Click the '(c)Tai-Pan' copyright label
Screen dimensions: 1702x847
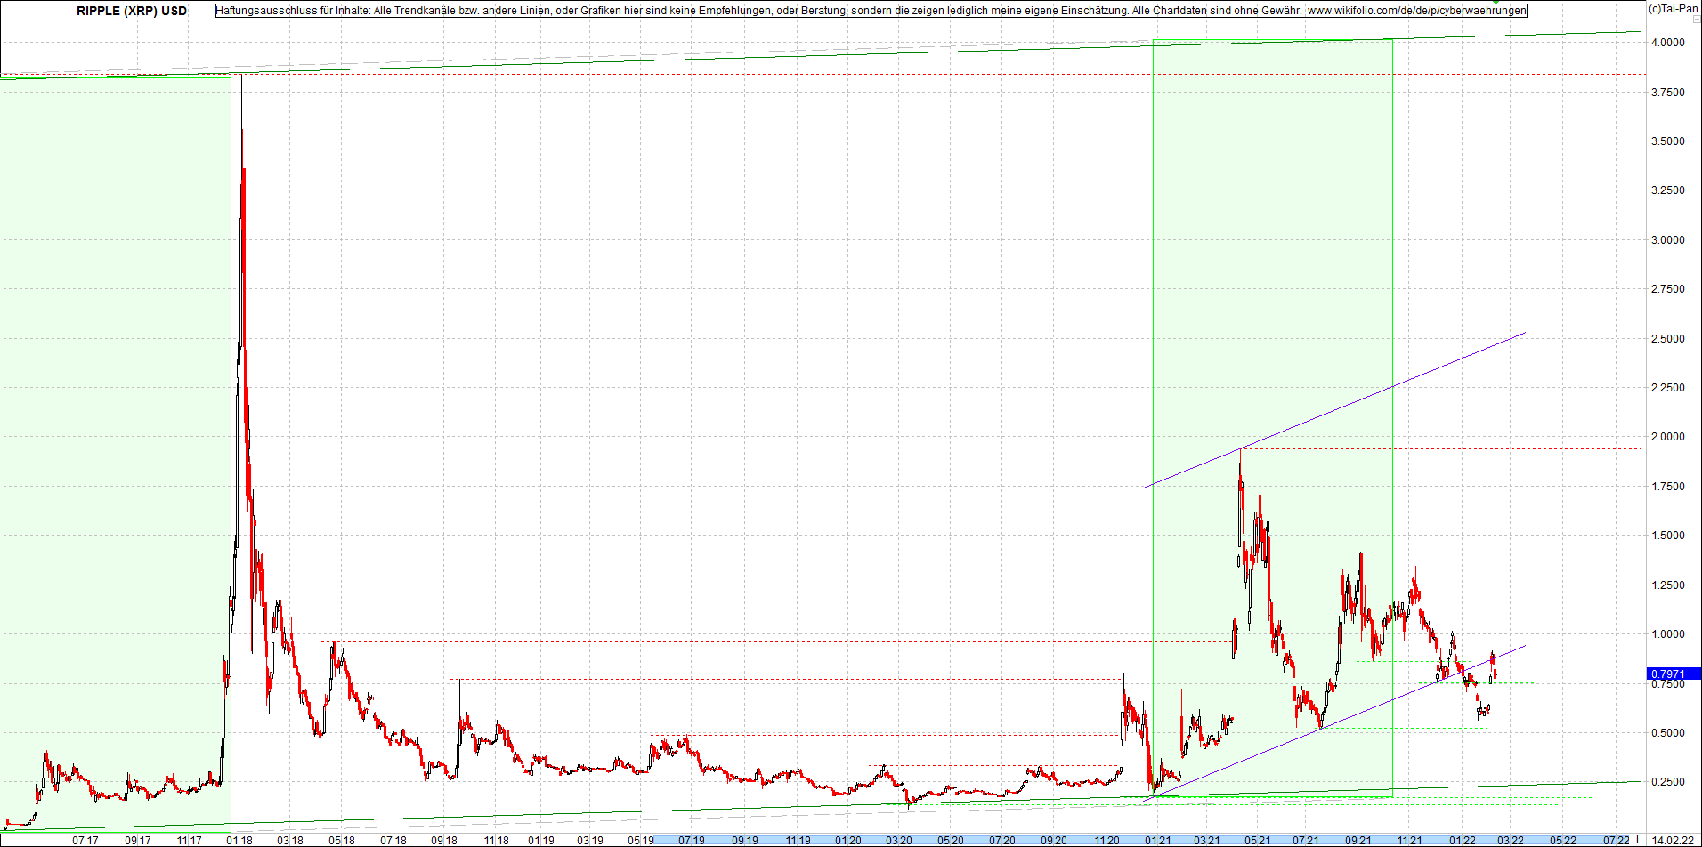[x=1673, y=8]
